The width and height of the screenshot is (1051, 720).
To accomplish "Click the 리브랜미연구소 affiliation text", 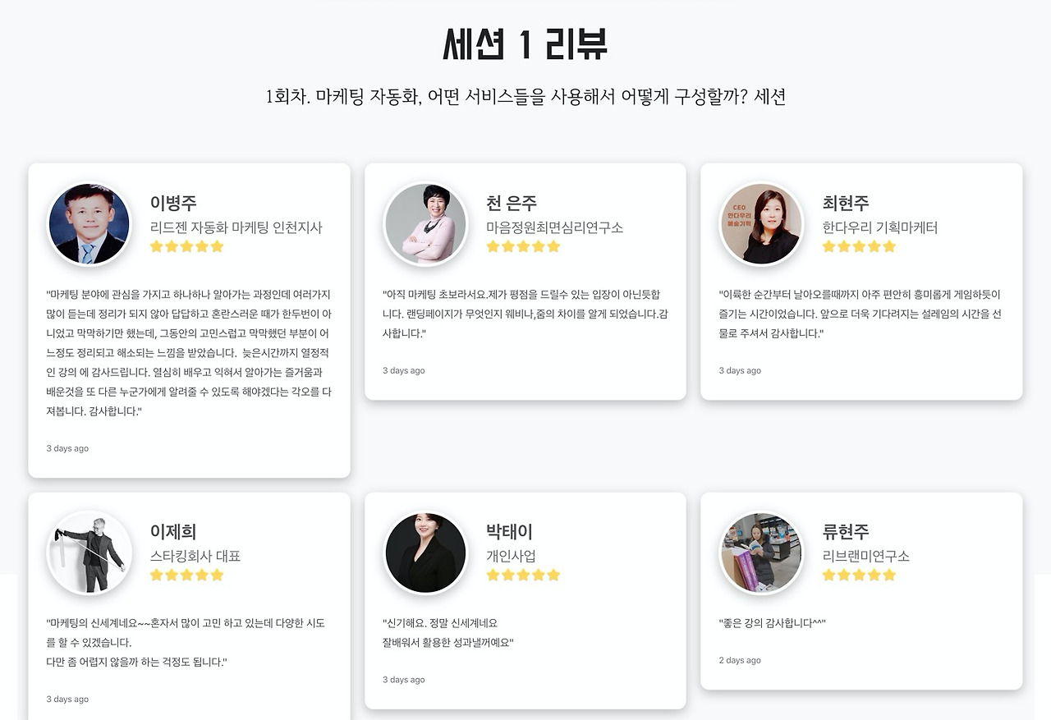I will tap(865, 556).
